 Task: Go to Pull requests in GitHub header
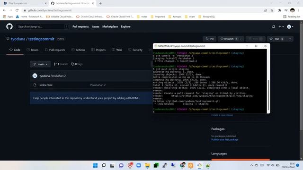(80, 26)
